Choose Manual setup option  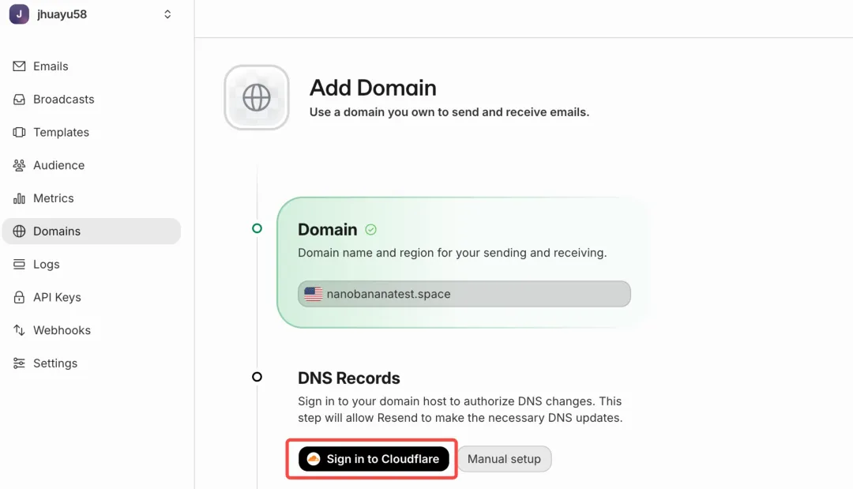tap(504, 459)
